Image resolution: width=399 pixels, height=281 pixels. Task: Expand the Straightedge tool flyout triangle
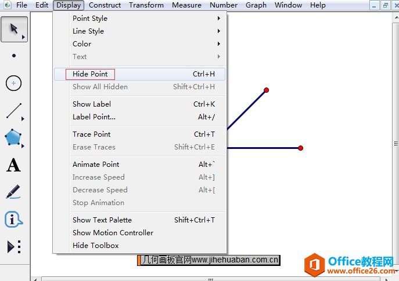23,119
